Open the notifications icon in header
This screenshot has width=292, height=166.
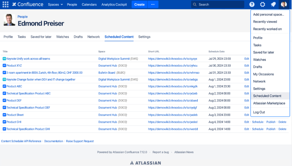pos(273,4)
